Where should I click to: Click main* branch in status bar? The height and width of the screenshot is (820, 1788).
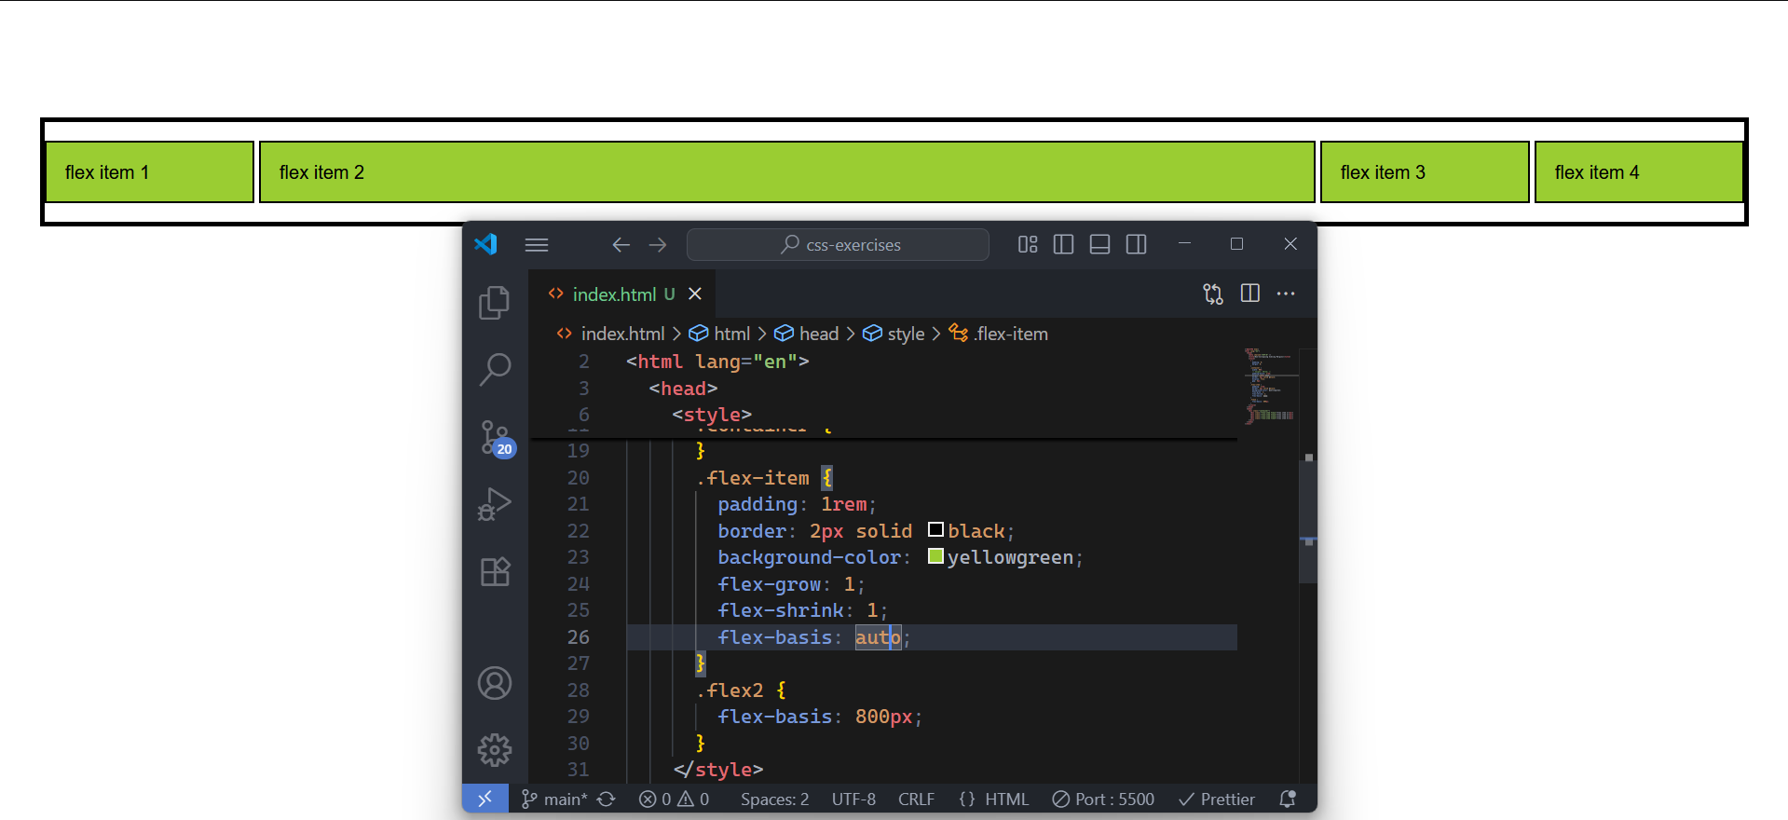554,799
